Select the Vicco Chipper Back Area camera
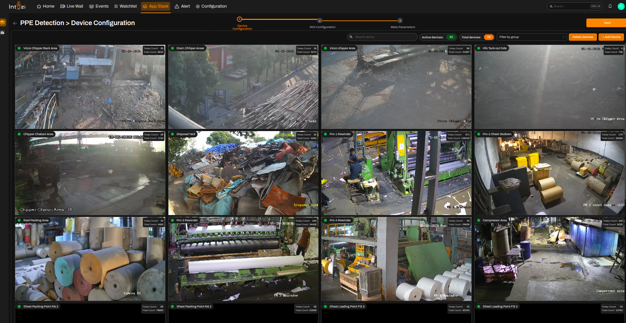The image size is (626, 323). coord(90,87)
